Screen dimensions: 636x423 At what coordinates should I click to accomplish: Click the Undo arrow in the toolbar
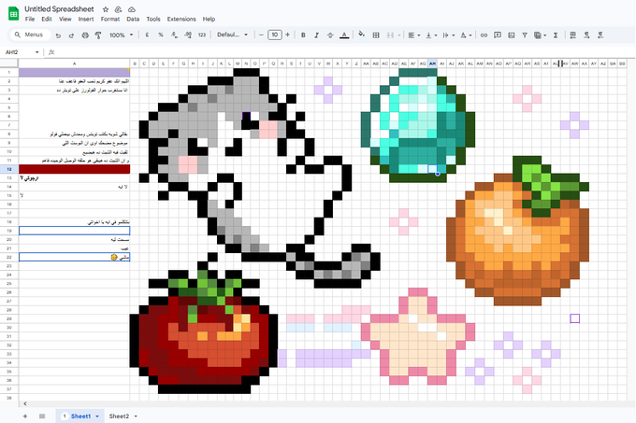click(58, 35)
